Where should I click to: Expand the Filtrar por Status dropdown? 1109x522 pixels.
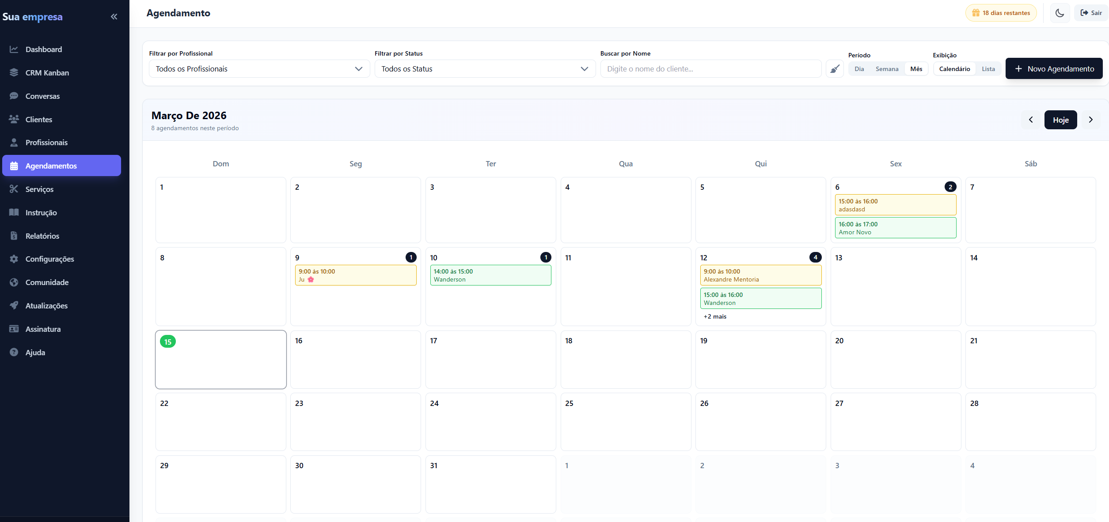[485, 69]
